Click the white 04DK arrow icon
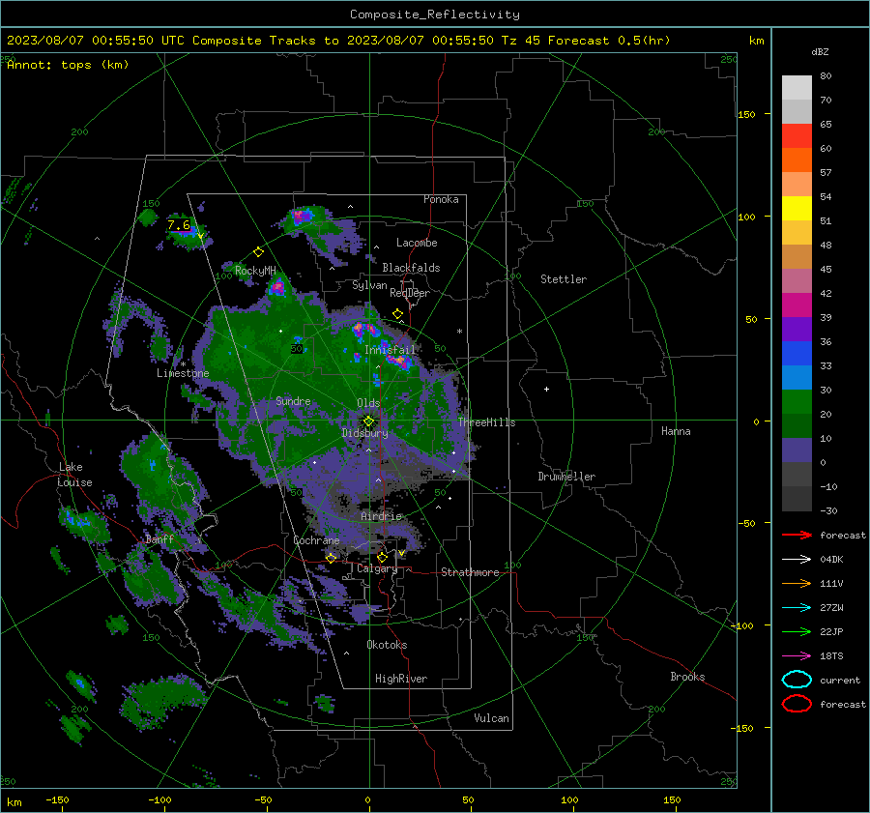The width and height of the screenshot is (870, 813). [x=797, y=559]
